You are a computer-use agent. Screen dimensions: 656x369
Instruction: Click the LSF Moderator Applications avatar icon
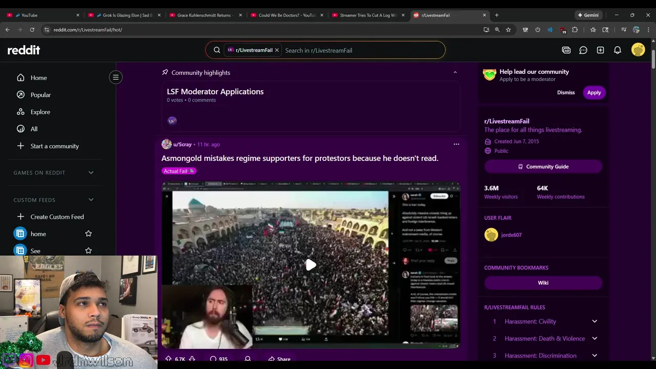[x=172, y=121]
